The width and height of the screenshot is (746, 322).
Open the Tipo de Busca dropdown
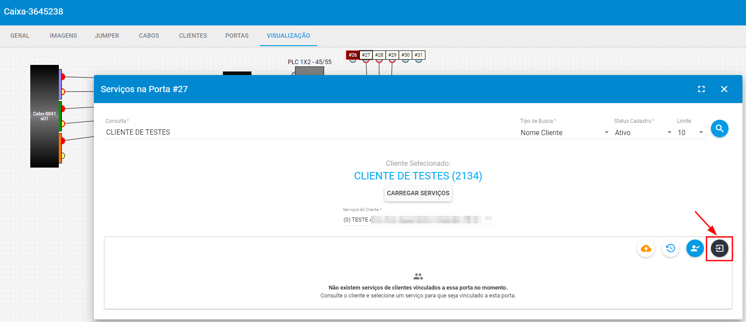(x=565, y=132)
